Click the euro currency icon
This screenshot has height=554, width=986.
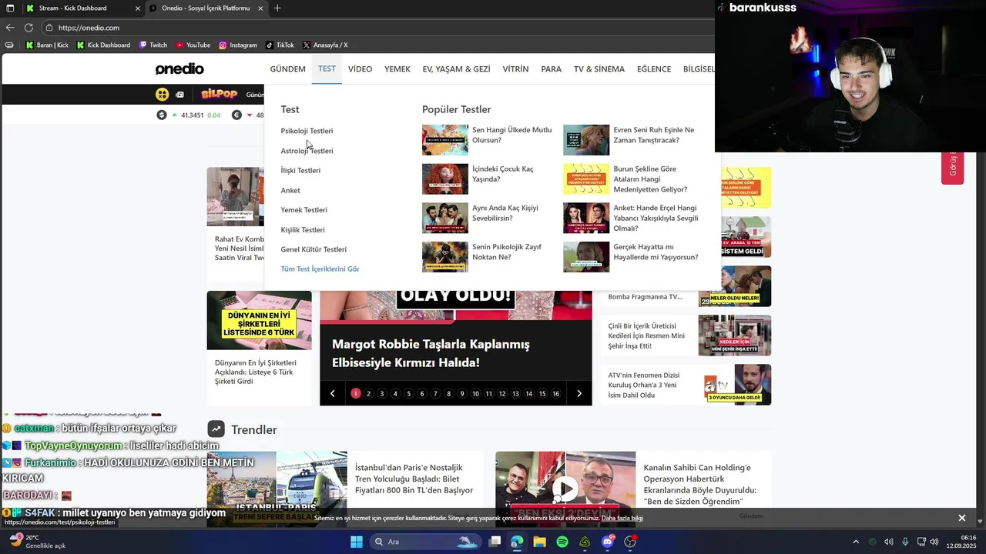[x=237, y=115]
